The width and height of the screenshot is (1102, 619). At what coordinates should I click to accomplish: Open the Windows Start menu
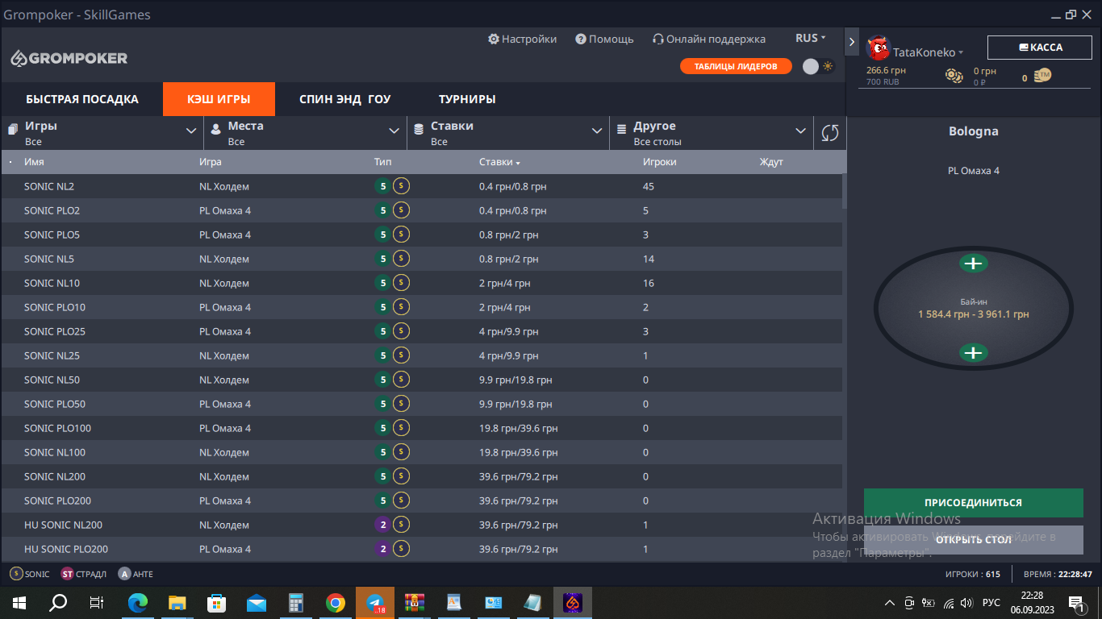tap(19, 602)
